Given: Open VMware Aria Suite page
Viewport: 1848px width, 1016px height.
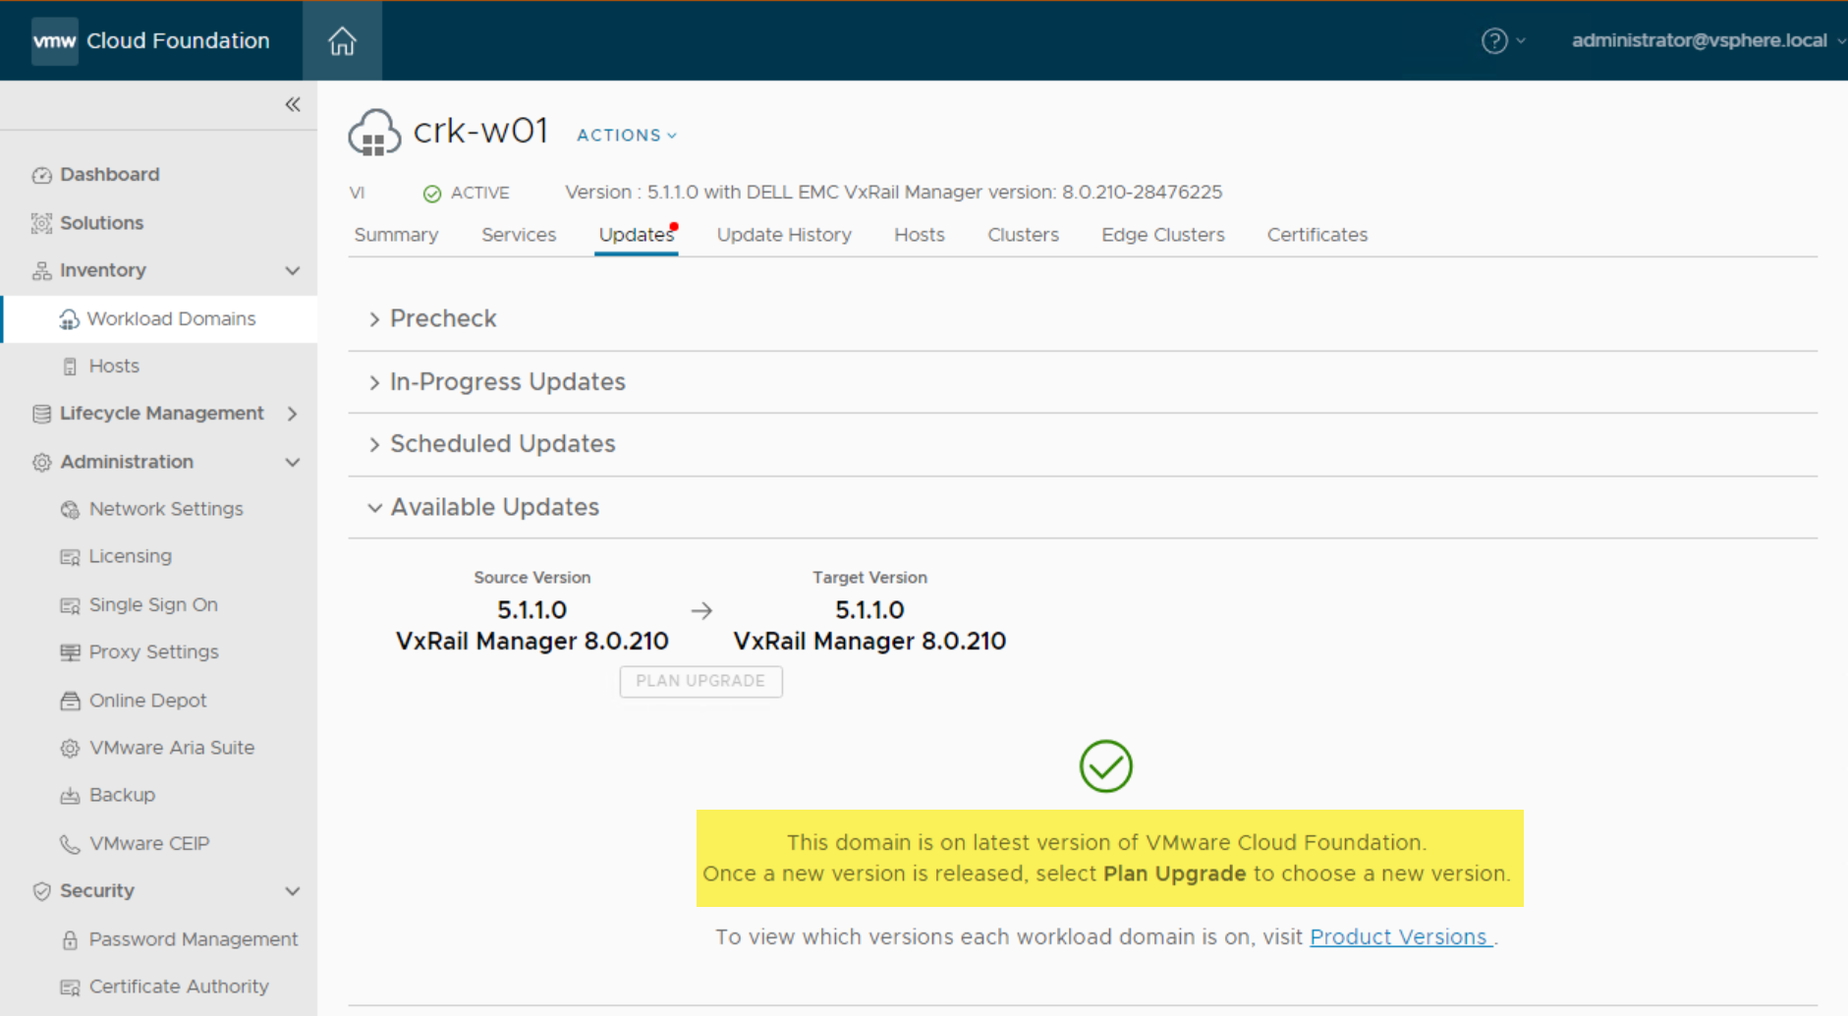Looking at the screenshot, I should pos(171,748).
